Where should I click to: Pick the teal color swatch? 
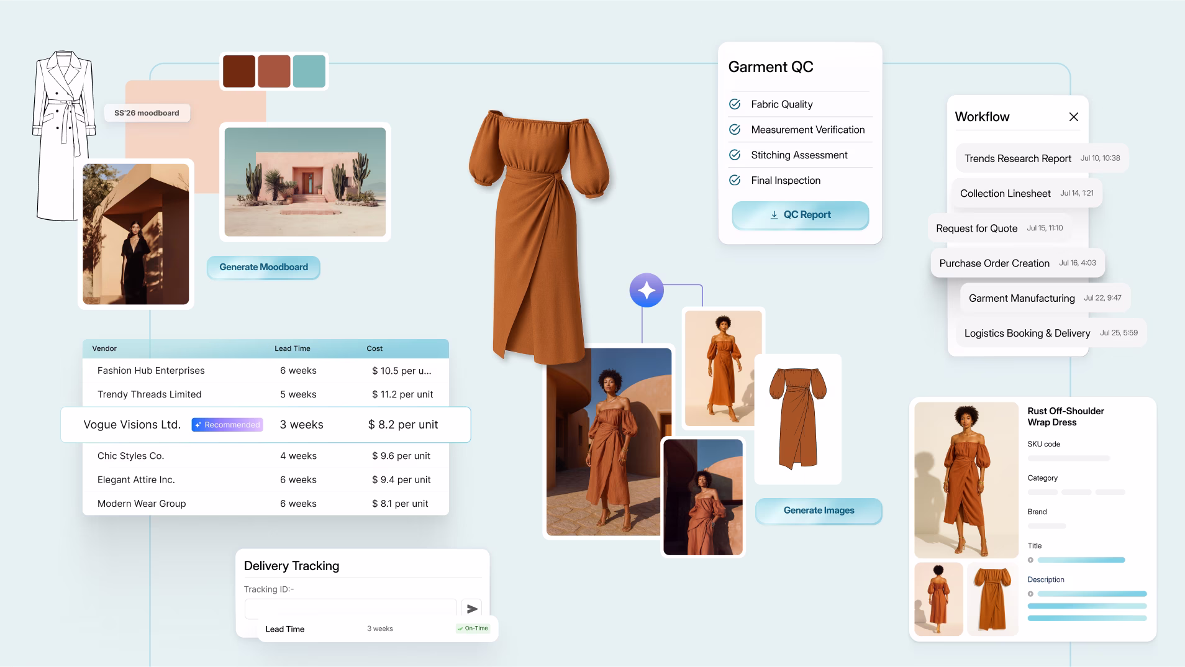pyautogui.click(x=309, y=71)
